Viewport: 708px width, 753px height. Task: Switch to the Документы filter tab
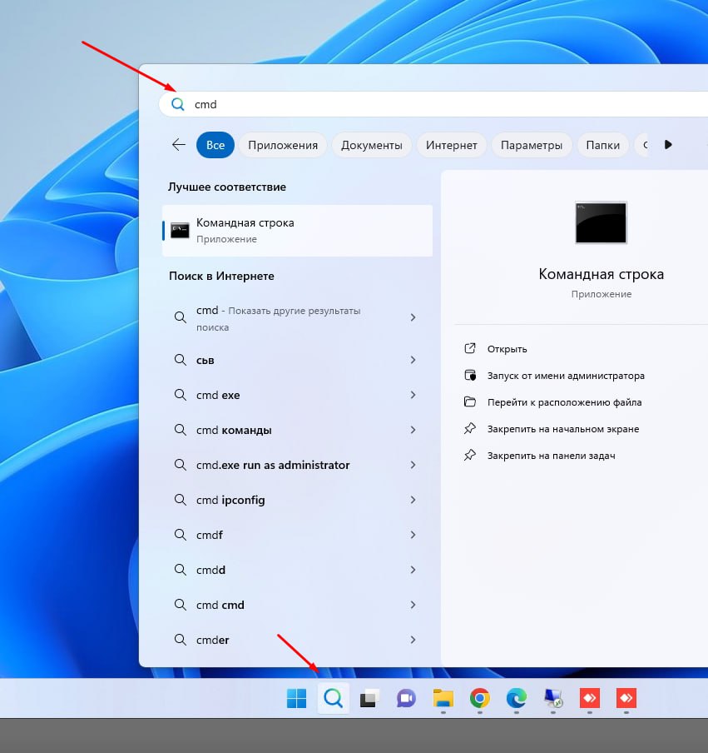(372, 145)
